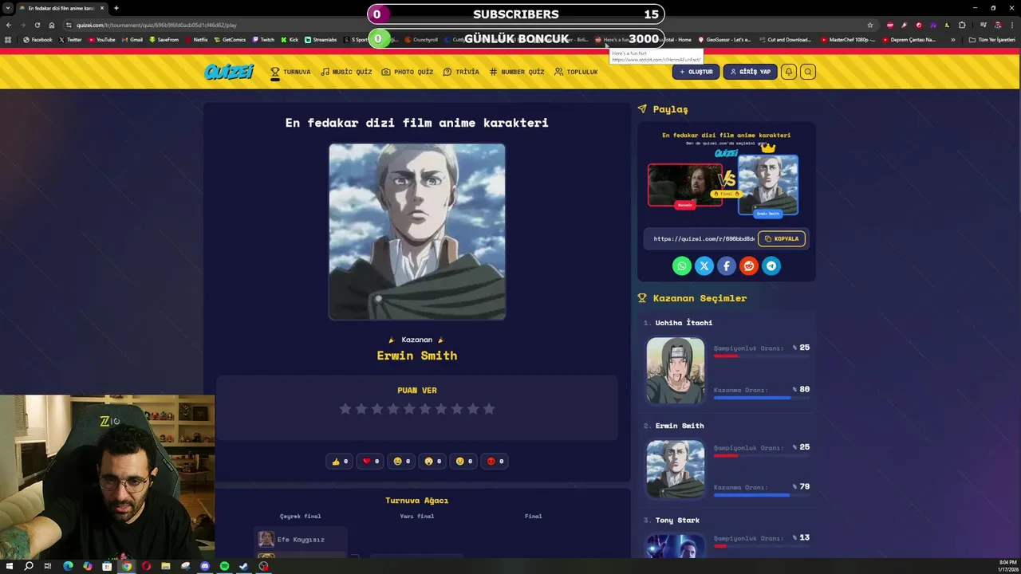The image size is (1021, 574).
Task: React with laughing emoji
Action: pyautogui.click(x=402, y=461)
